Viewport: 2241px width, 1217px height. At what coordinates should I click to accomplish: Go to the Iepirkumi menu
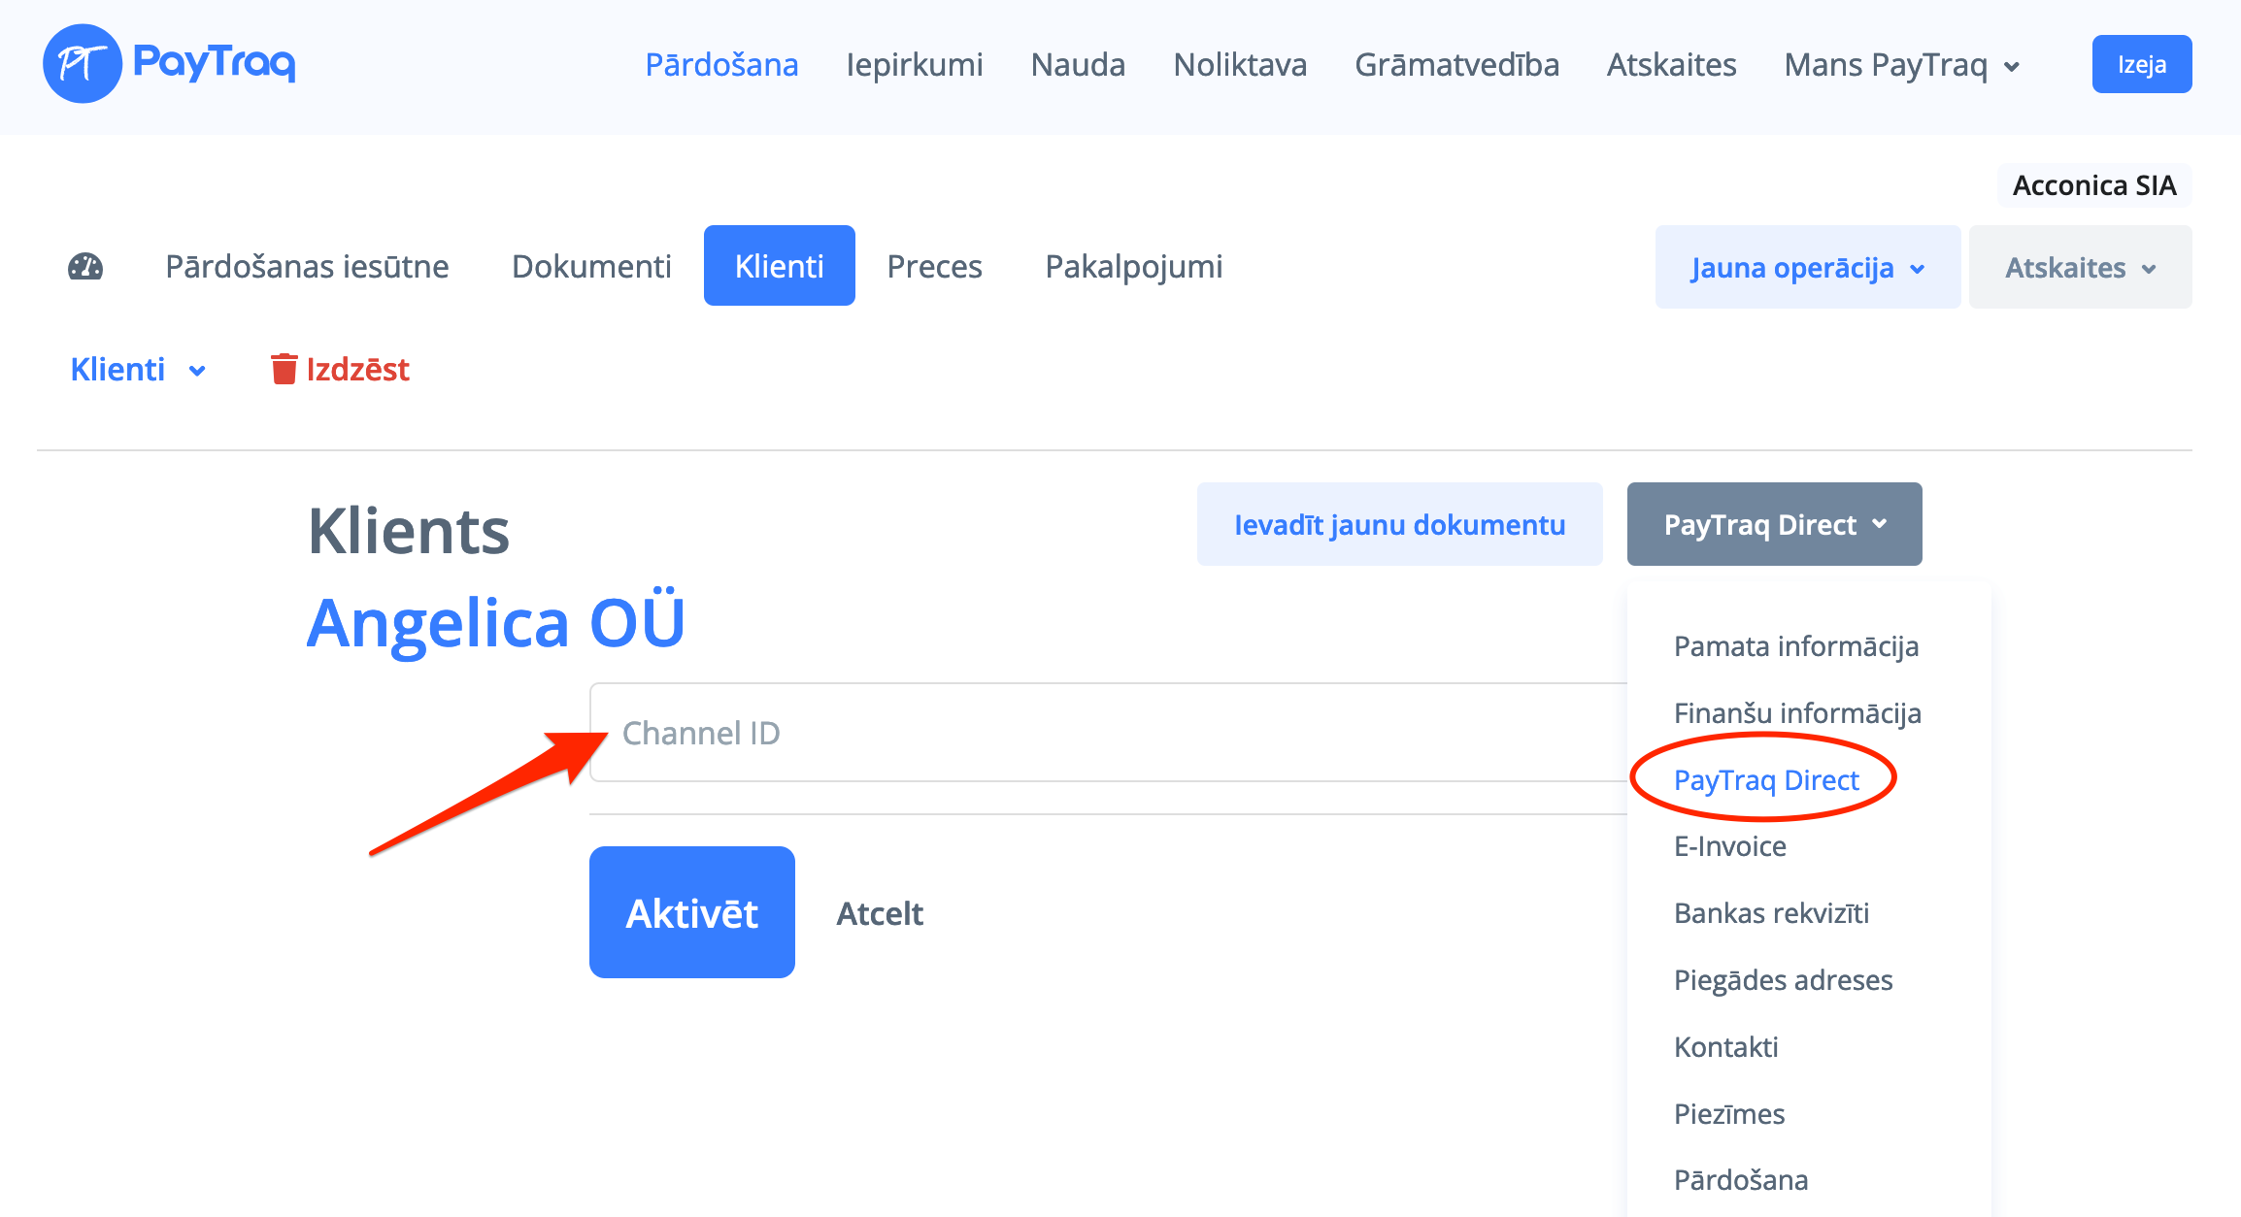(x=914, y=65)
